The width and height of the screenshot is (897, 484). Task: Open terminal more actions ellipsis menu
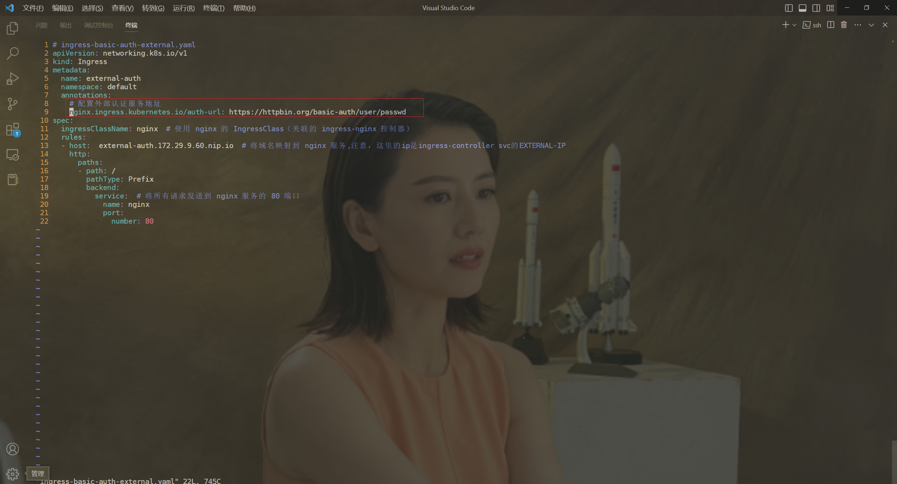point(857,25)
